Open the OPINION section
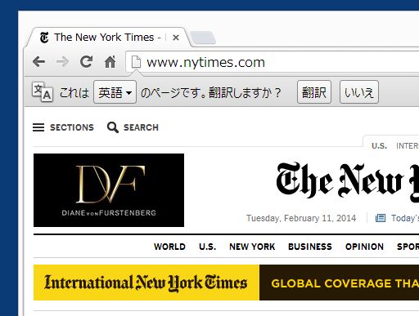Image resolution: width=419 pixels, height=316 pixels. pos(364,247)
